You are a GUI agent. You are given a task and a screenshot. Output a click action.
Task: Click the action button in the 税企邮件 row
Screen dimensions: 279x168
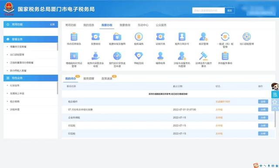click(x=263, y=102)
